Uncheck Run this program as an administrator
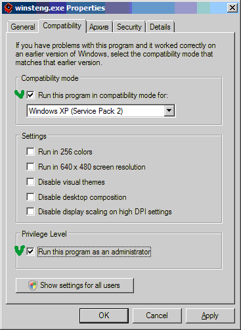Viewport: 241px width, 330px height. coord(30,252)
